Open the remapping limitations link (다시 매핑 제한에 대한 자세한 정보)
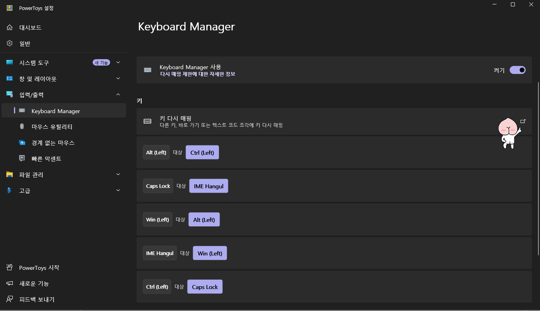 pyautogui.click(x=198, y=74)
